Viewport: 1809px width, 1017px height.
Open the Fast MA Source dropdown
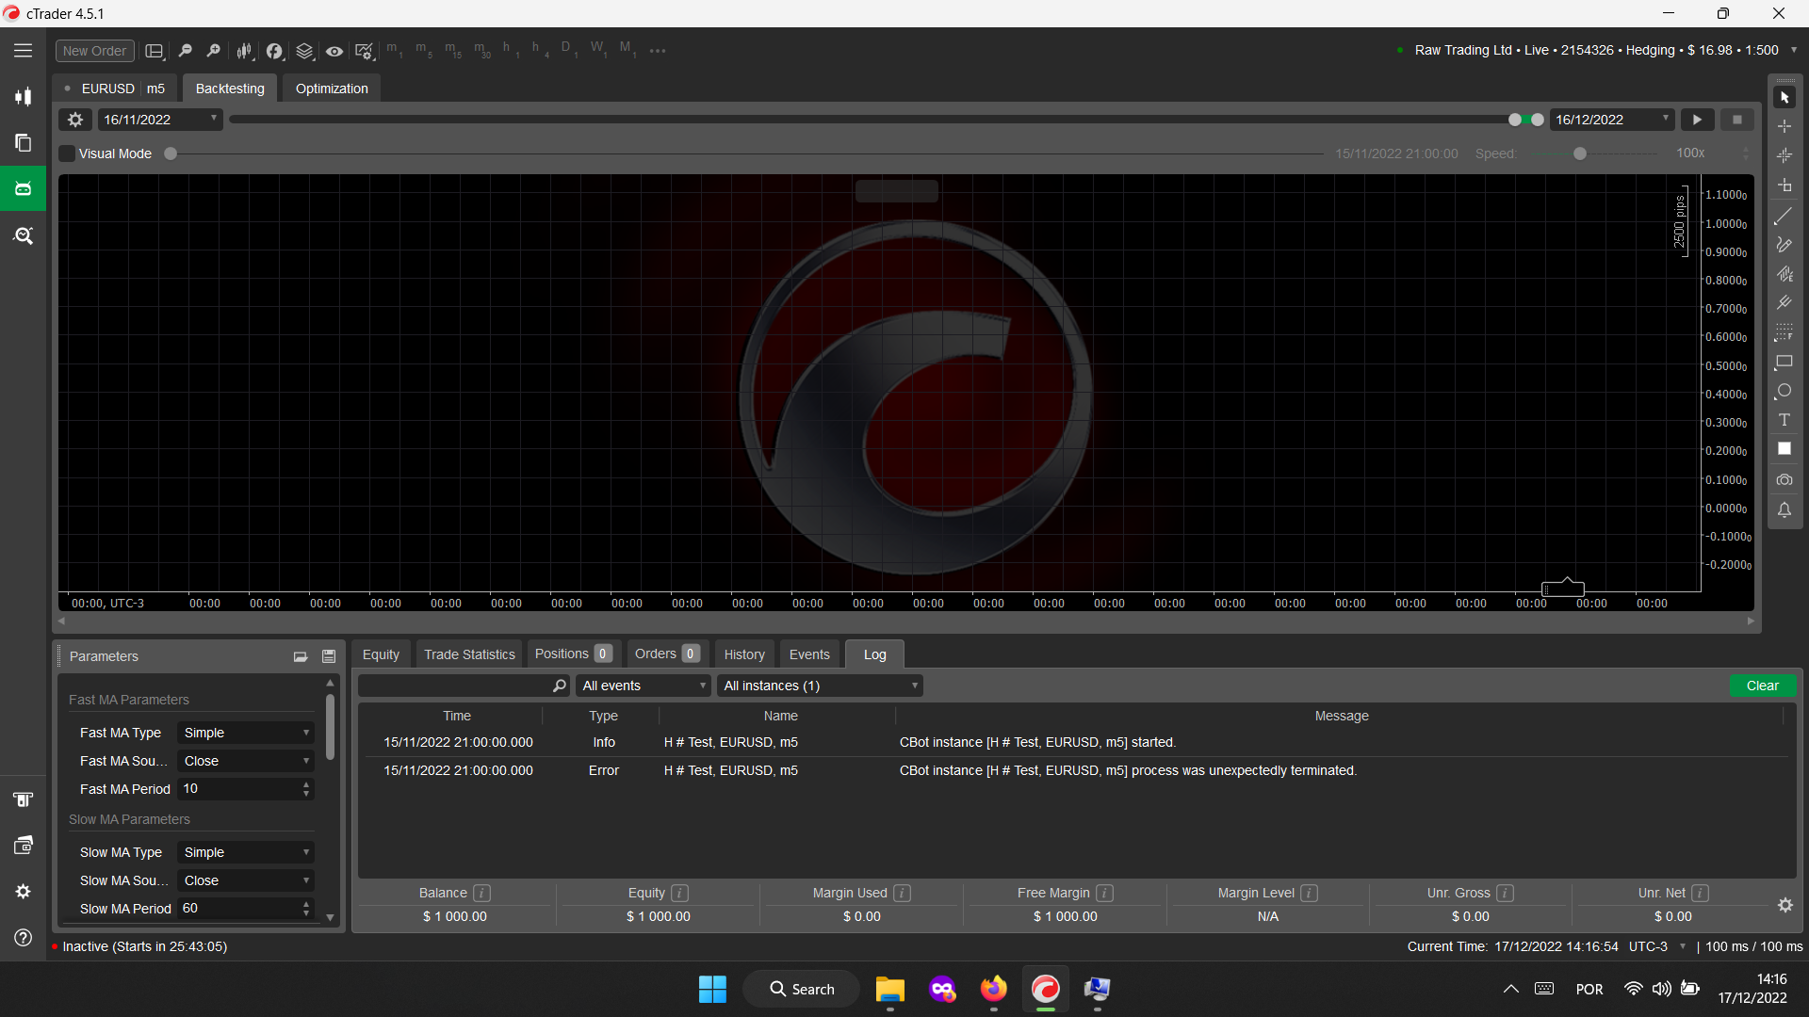point(246,761)
